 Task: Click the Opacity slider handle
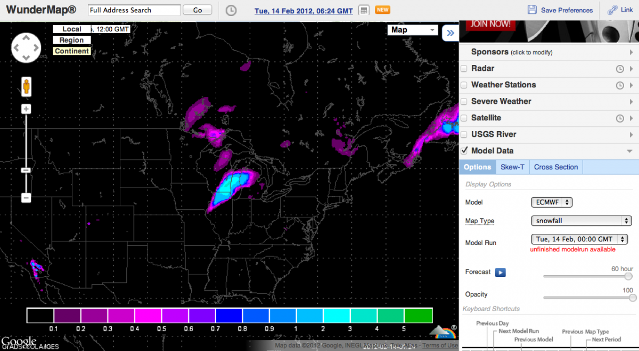pyautogui.click(x=633, y=298)
